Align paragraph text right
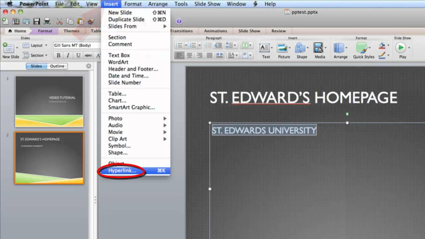 click(200, 55)
